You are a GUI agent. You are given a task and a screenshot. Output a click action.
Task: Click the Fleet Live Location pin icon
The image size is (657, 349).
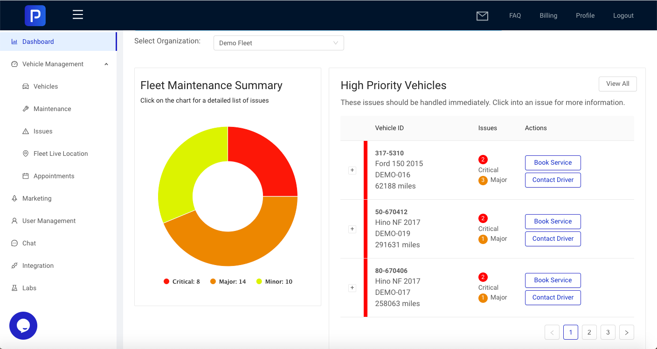pyautogui.click(x=26, y=154)
